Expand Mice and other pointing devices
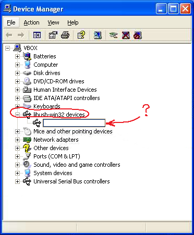Screen dimensions: 194x235 point(17,131)
